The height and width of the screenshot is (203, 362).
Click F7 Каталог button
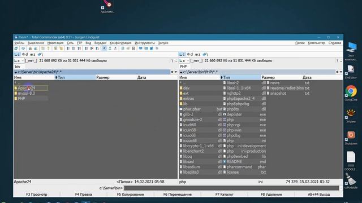pyautogui.click(x=224, y=195)
